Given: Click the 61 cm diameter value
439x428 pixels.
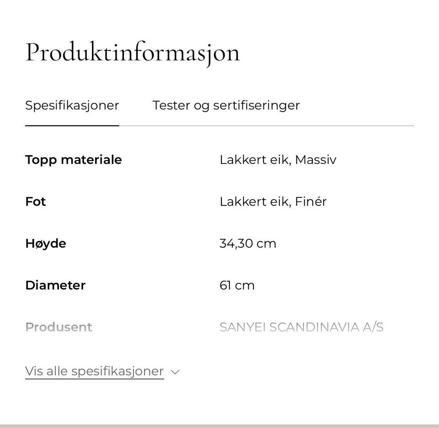Looking at the screenshot, I should click(x=237, y=285).
